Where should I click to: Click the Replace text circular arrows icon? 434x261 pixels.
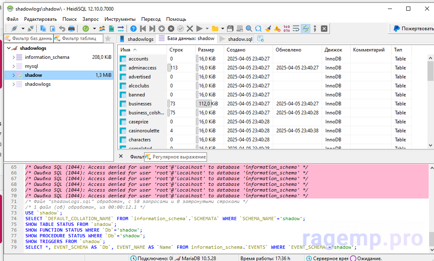(x=258, y=29)
